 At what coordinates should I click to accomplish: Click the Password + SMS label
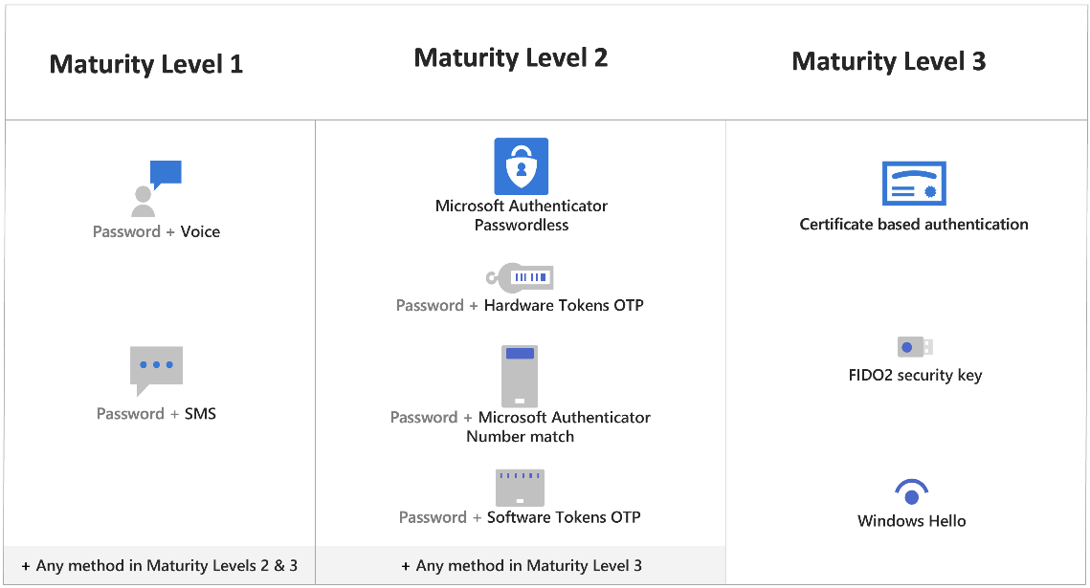click(156, 413)
